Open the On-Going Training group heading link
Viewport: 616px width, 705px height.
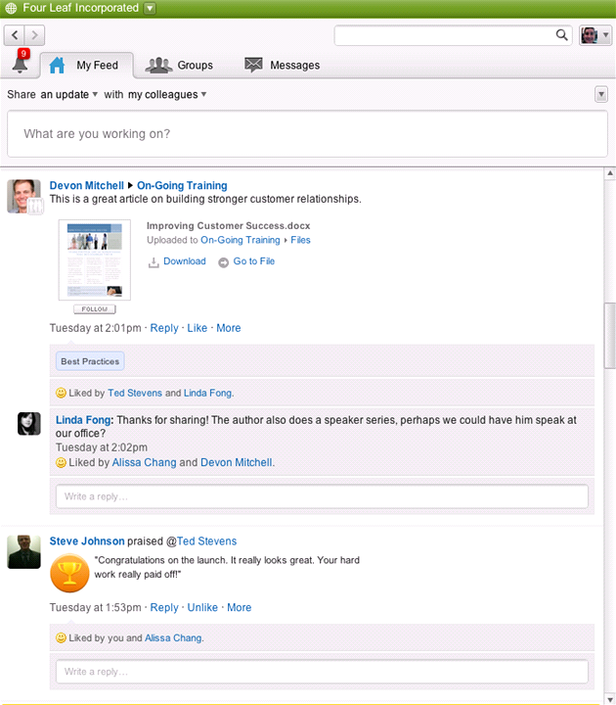coord(182,186)
